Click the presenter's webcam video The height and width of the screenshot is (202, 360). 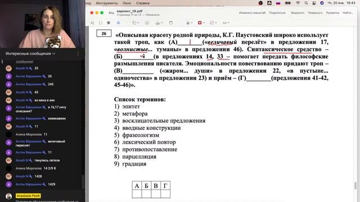pyautogui.click(x=43, y=24)
